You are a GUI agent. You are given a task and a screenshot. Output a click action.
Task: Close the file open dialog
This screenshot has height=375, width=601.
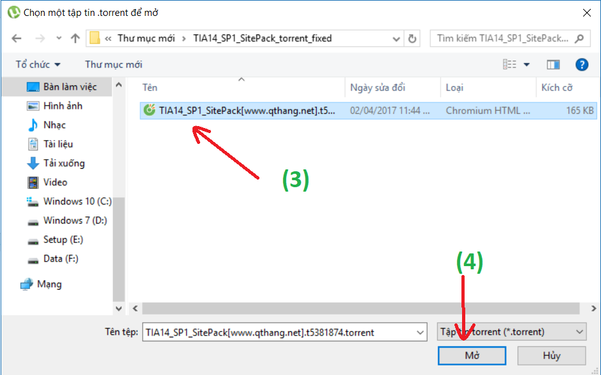click(x=586, y=13)
